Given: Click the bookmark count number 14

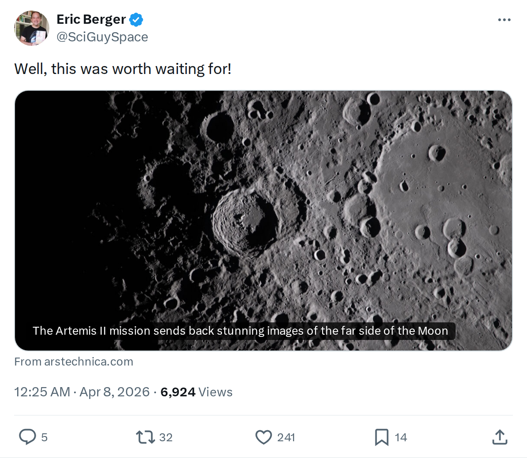Looking at the screenshot, I should point(401,437).
